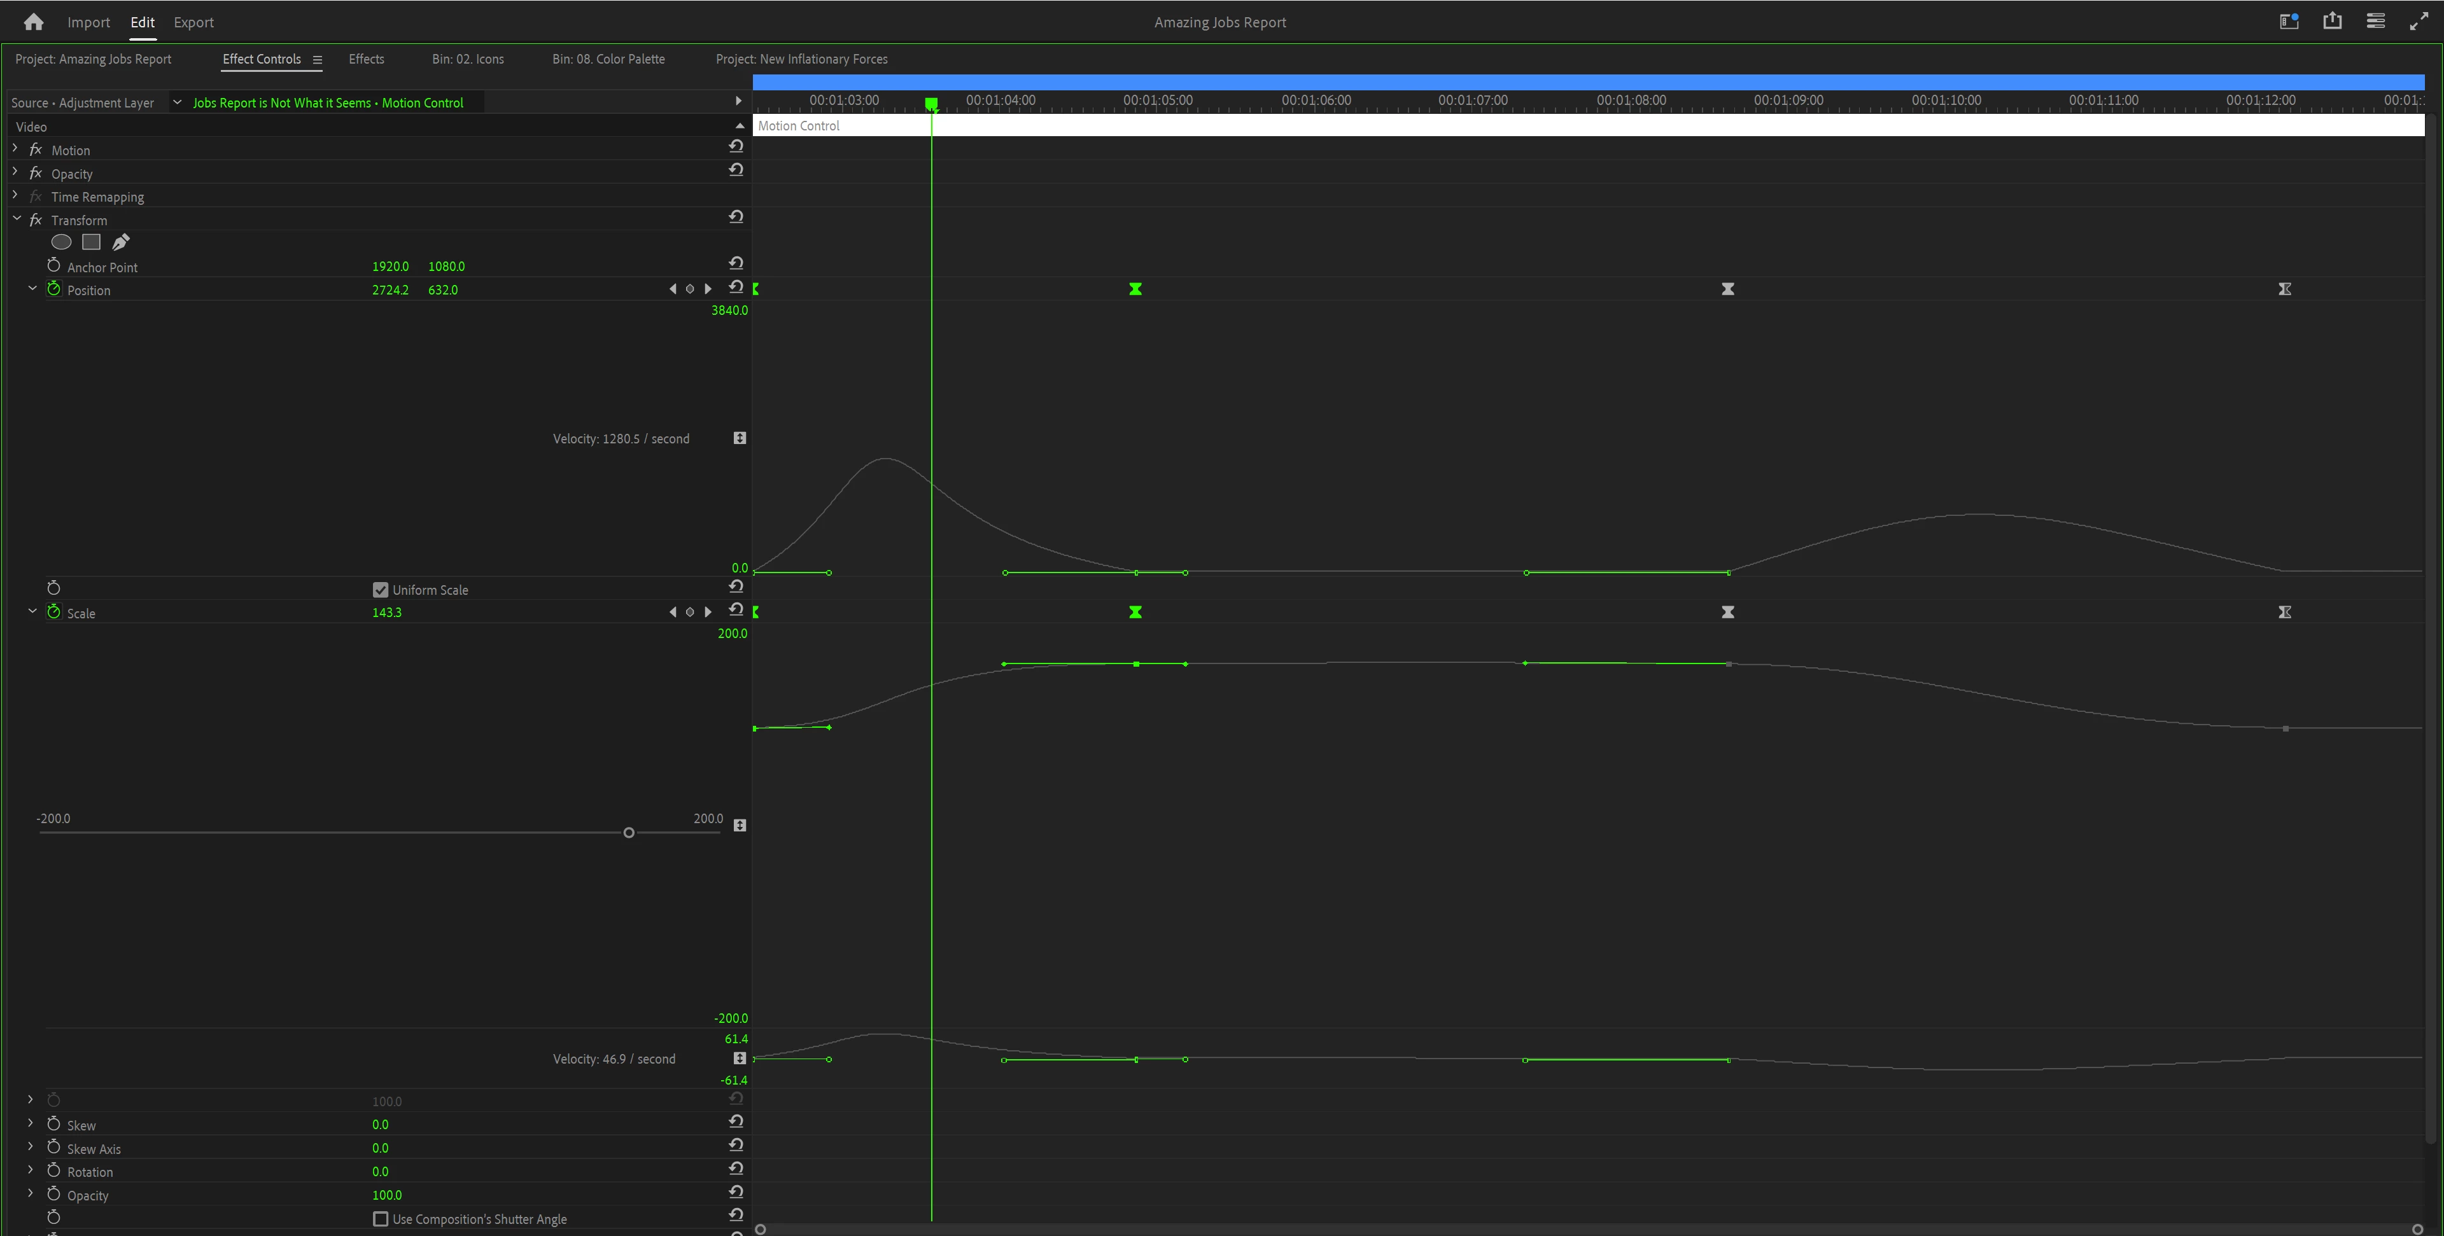The width and height of the screenshot is (2444, 1236).
Task: Go to next Position keyframe
Action: tap(708, 289)
